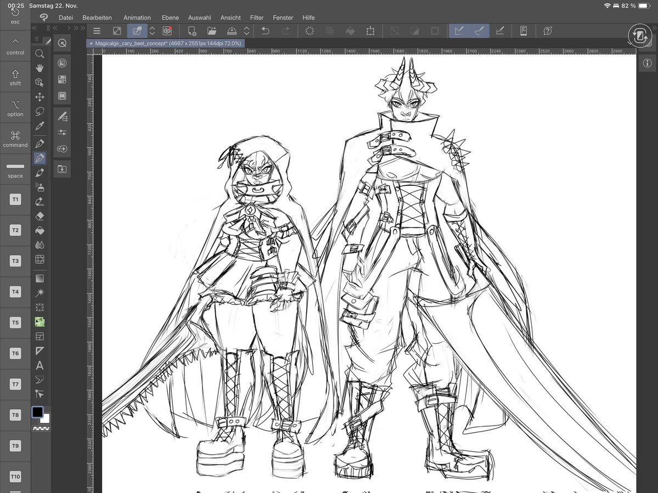Open the Auswahl menu

[199, 18]
